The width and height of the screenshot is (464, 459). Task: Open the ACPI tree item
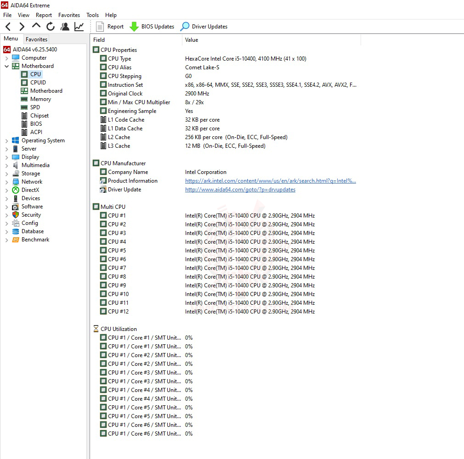coord(32,132)
